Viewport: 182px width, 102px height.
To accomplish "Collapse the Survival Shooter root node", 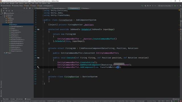I will click(x=3, y=13).
